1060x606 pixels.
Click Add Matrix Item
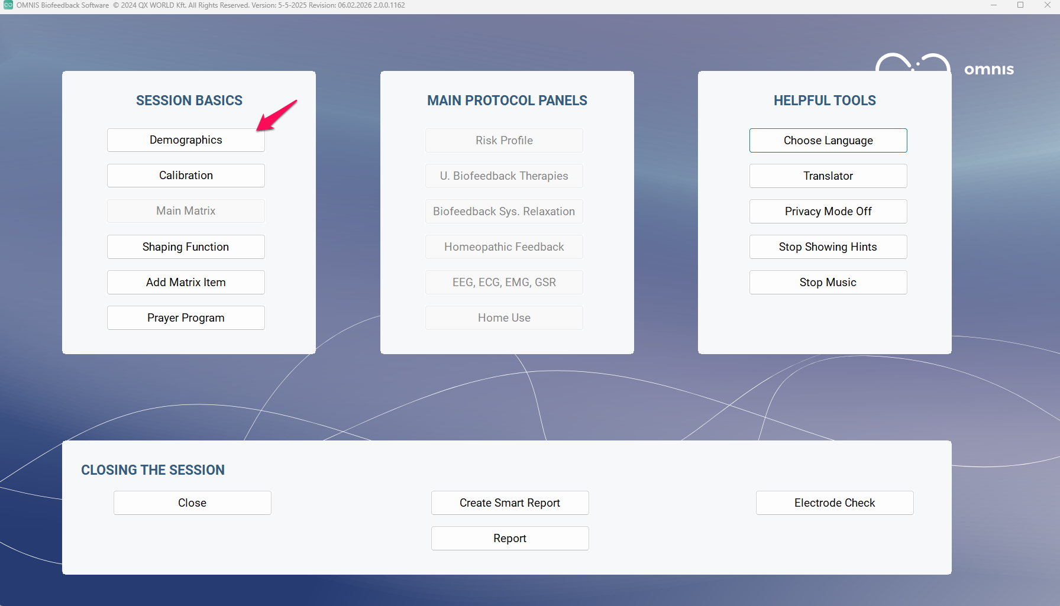coord(186,282)
